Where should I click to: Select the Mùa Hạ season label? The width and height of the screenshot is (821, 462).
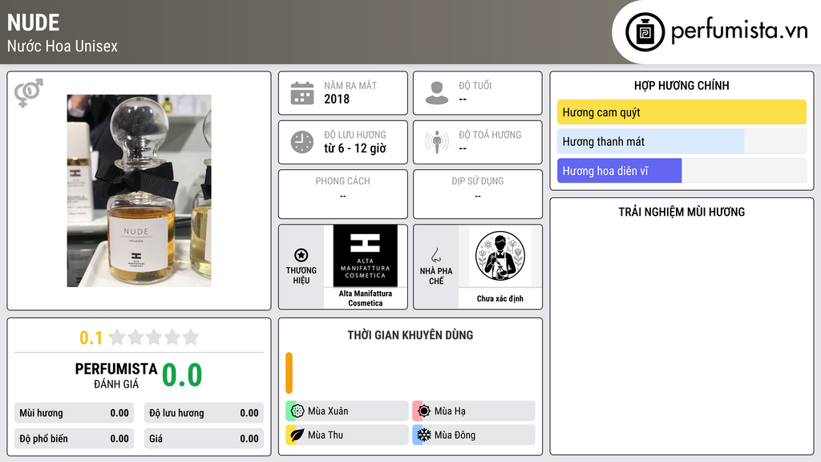pyautogui.click(x=450, y=411)
